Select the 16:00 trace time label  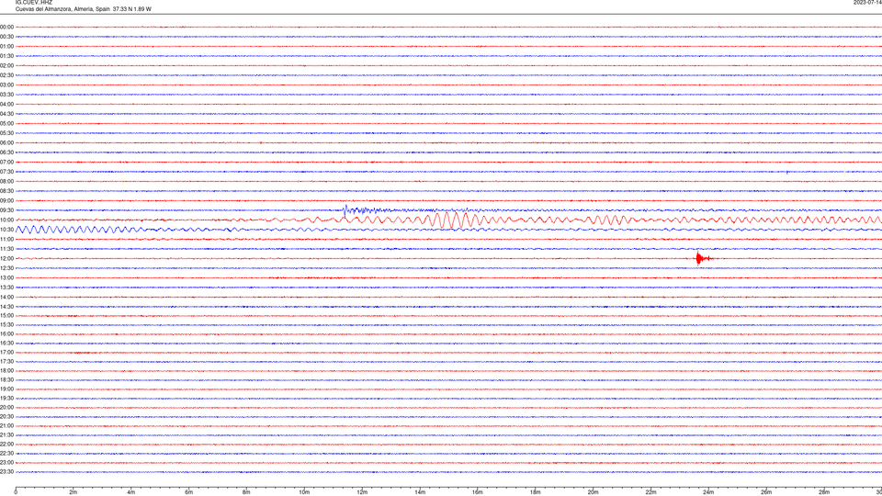pos(6,334)
